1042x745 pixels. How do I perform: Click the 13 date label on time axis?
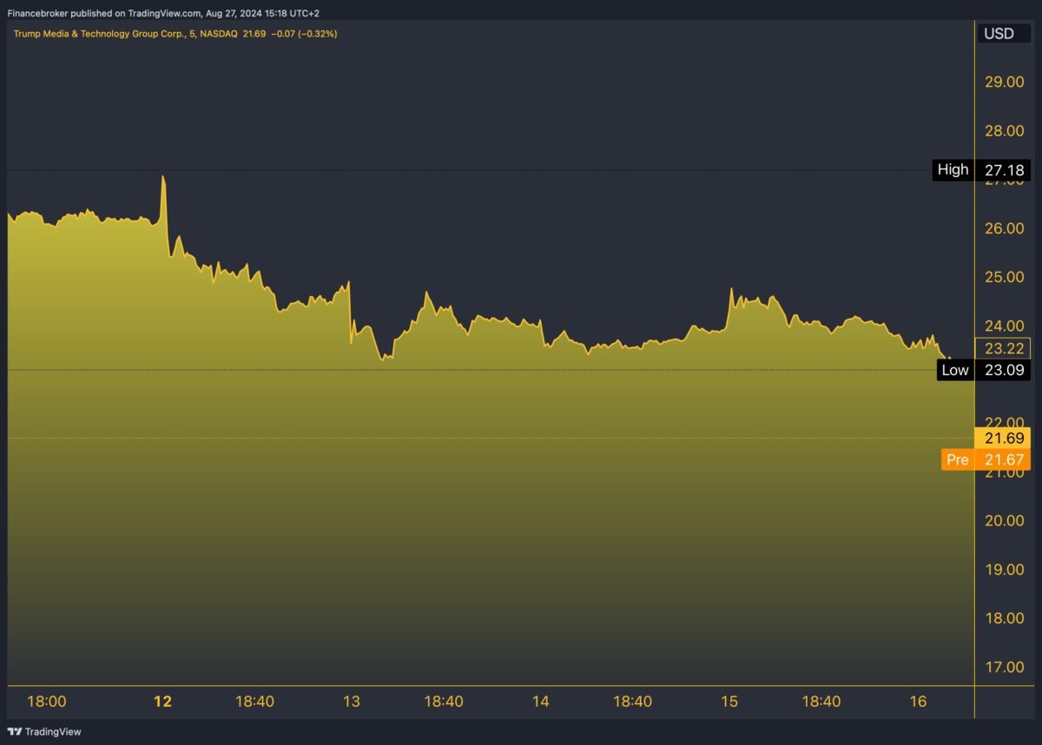click(351, 702)
